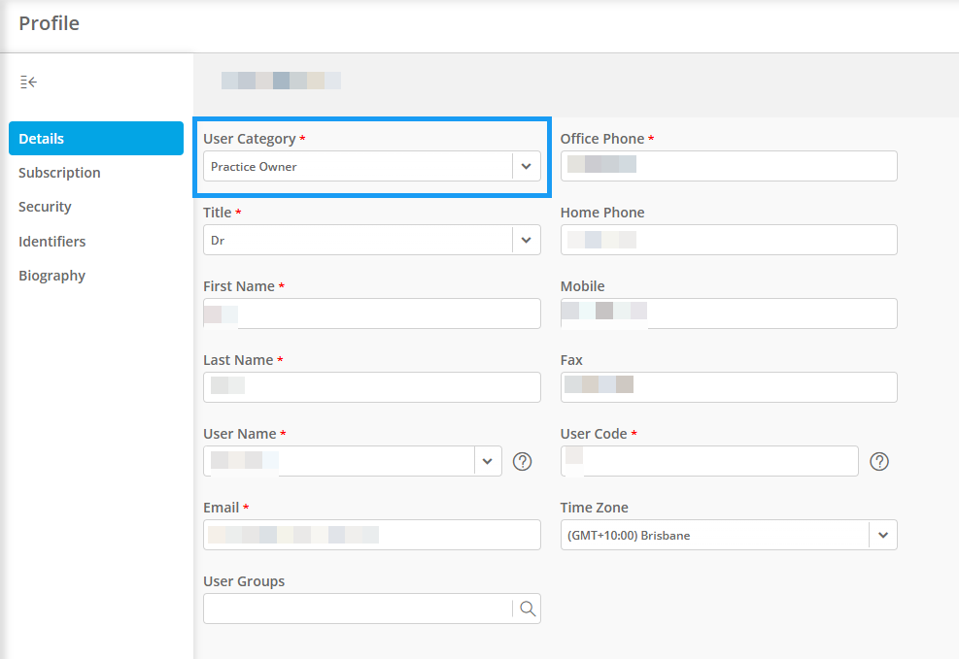This screenshot has width=959, height=659.
Task: Expand the Title dropdown arrow
Action: pos(526,240)
